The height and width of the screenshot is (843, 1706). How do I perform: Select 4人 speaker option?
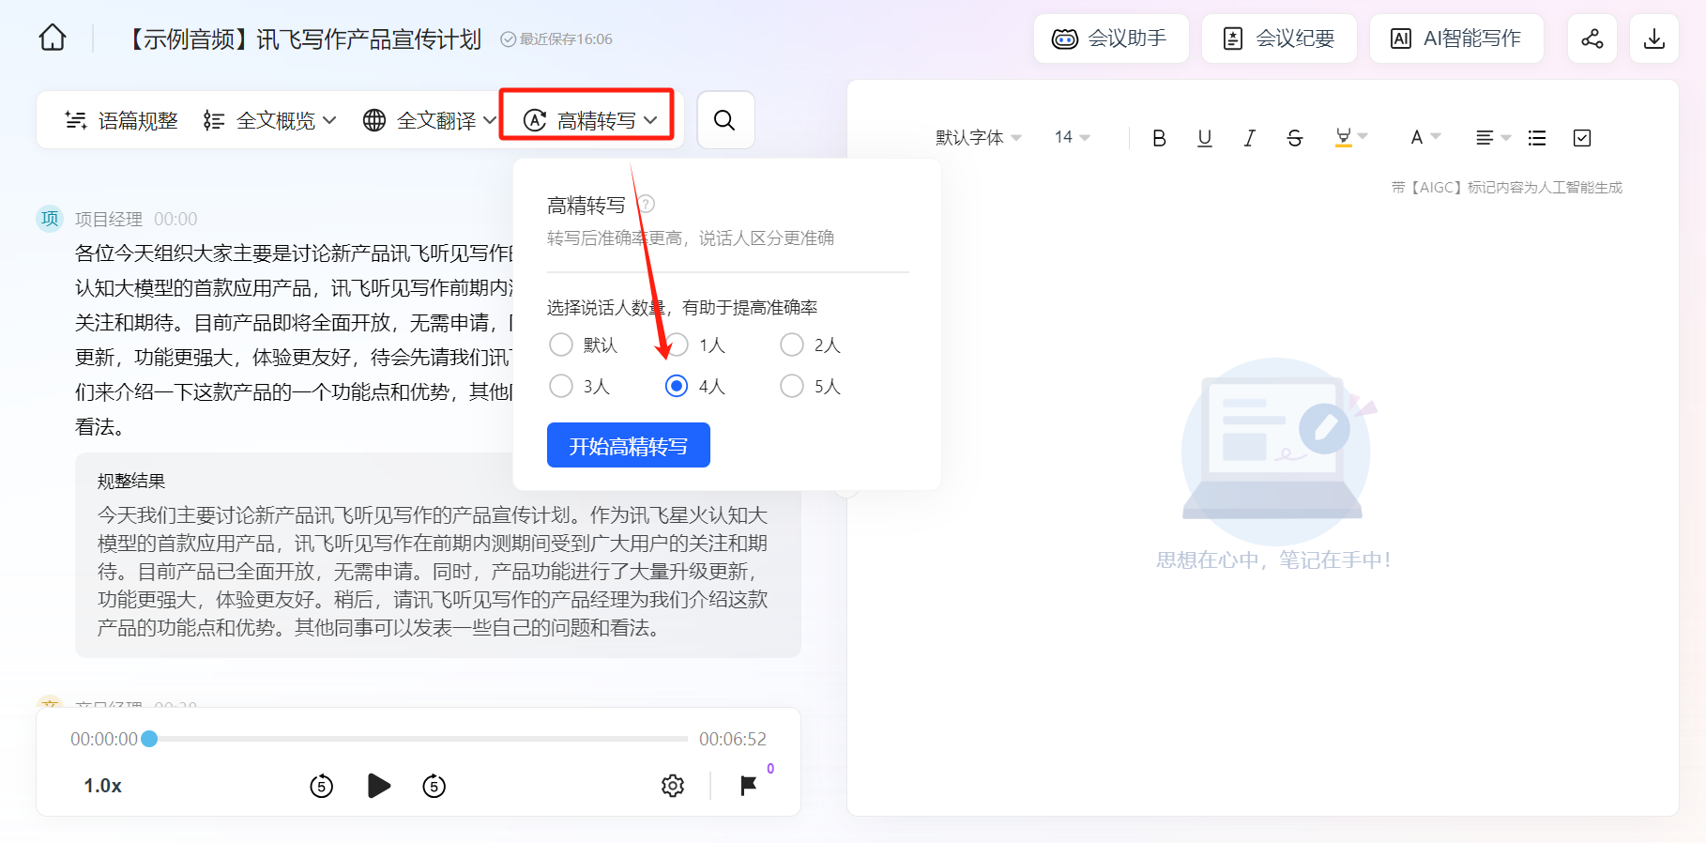(x=695, y=386)
